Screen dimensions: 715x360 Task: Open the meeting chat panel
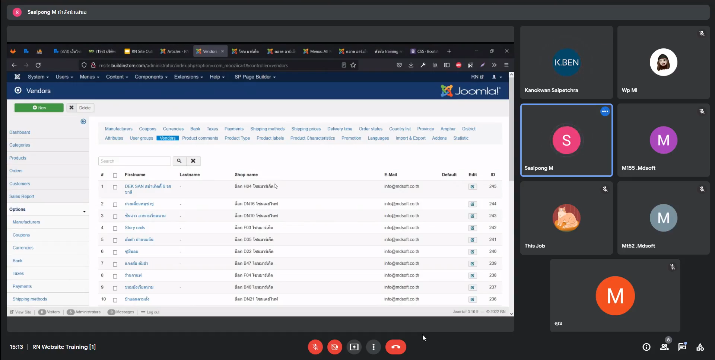(x=682, y=347)
